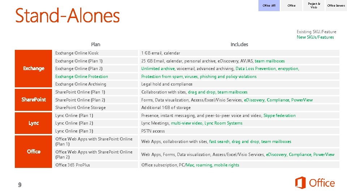Image resolution: width=347 pixels, height=195 pixels.
Task: Select the Office 365 tab
Action: [x=269, y=5]
